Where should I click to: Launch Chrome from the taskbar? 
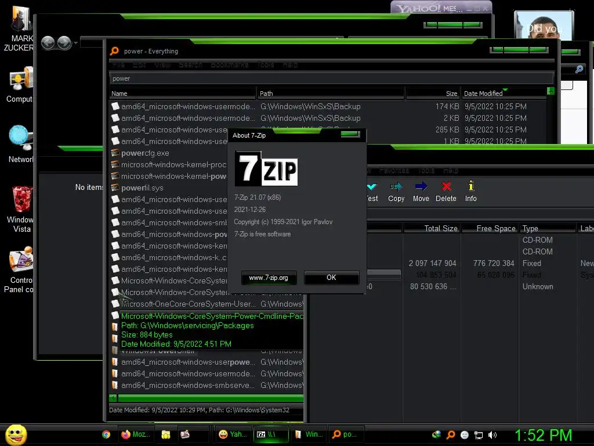[106, 434]
